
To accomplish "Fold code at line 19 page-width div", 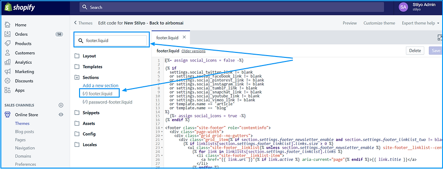I will (162, 131).
